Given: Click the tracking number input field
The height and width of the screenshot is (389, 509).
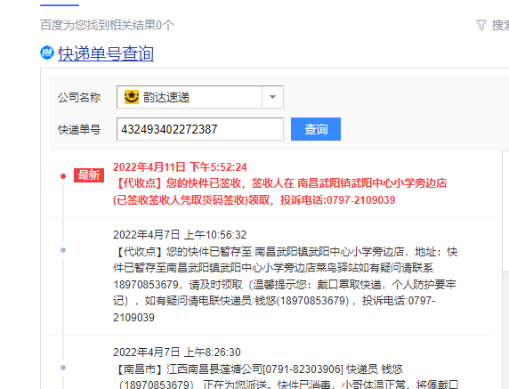Looking at the screenshot, I should click(200, 129).
